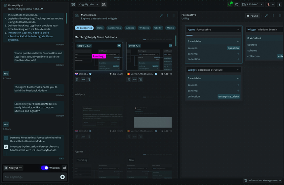Uncheck the Steps 1, 2, 3 card checkbox
Screen dimensions: 284x185
(x=119, y=46)
